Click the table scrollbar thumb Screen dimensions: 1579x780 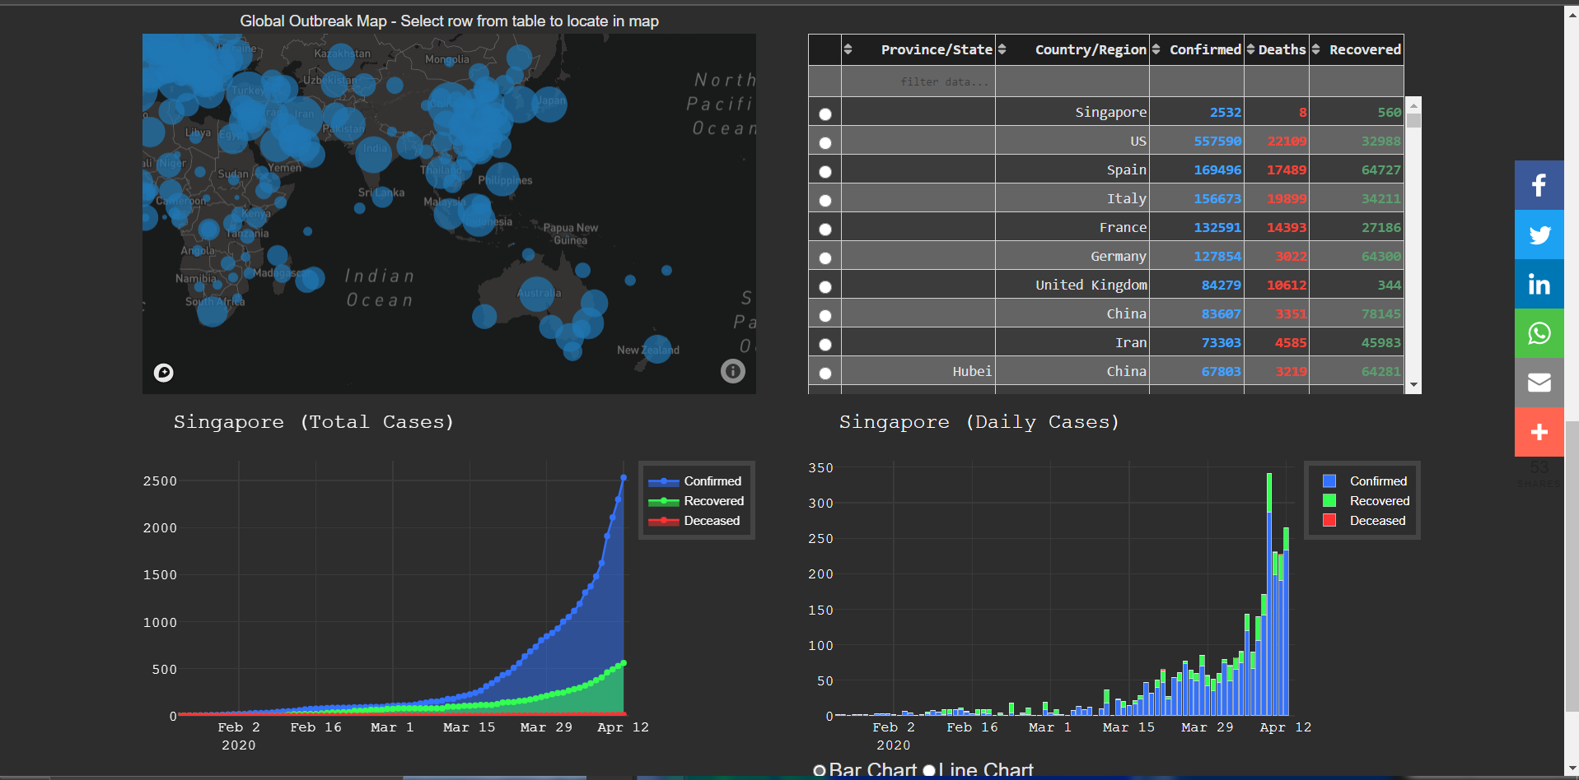[1413, 120]
